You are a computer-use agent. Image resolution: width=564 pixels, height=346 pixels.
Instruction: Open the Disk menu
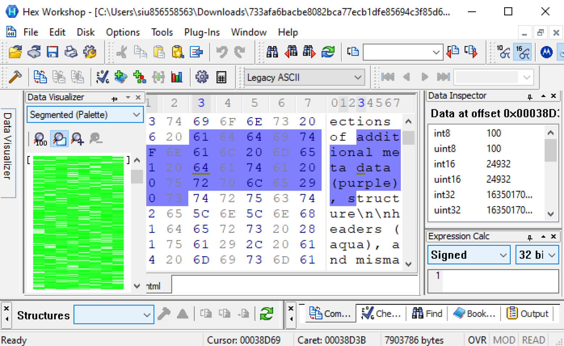coord(86,32)
